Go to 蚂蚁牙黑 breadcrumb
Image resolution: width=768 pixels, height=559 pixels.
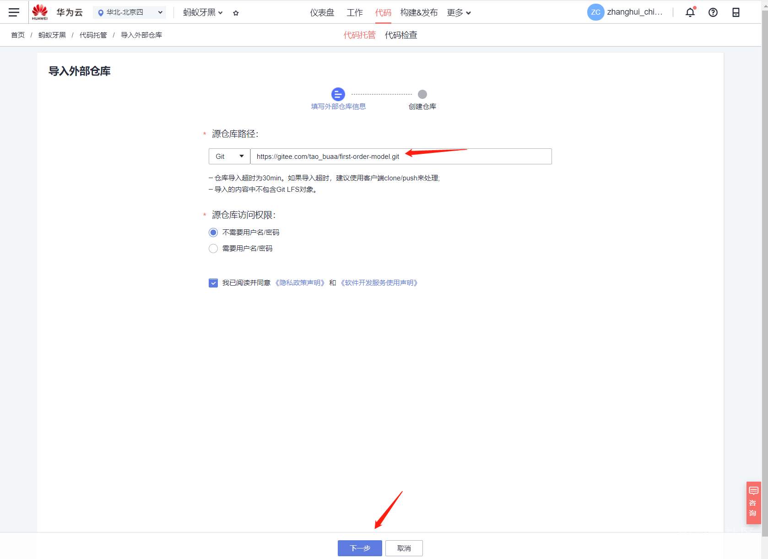click(x=52, y=35)
